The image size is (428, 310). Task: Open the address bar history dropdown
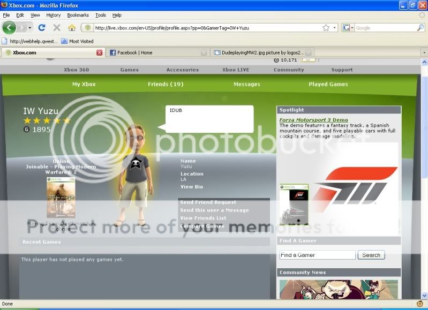[x=334, y=27]
